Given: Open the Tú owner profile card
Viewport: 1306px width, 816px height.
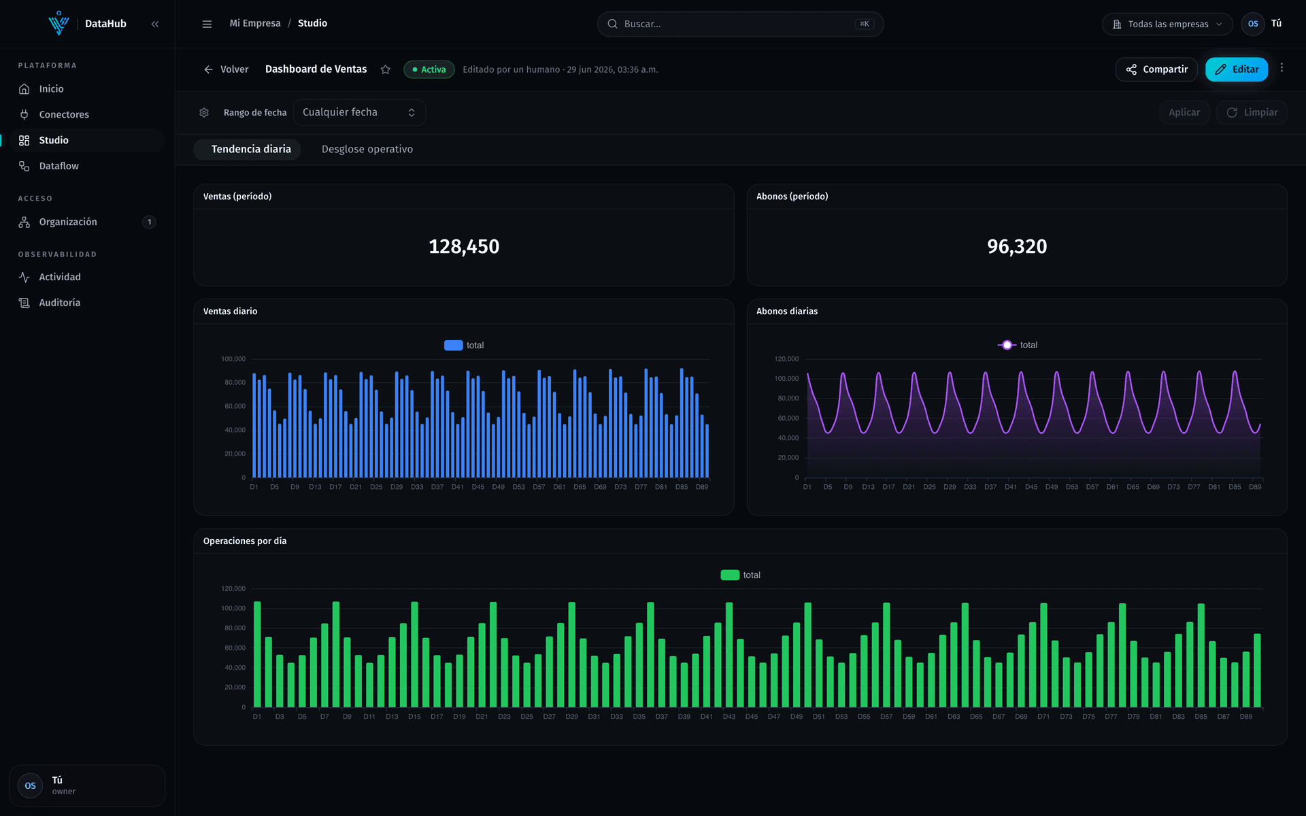Looking at the screenshot, I should 87,785.
